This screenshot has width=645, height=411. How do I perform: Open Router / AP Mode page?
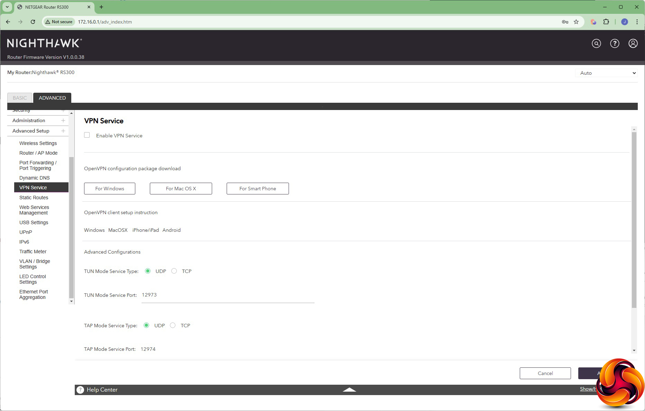[x=38, y=153]
